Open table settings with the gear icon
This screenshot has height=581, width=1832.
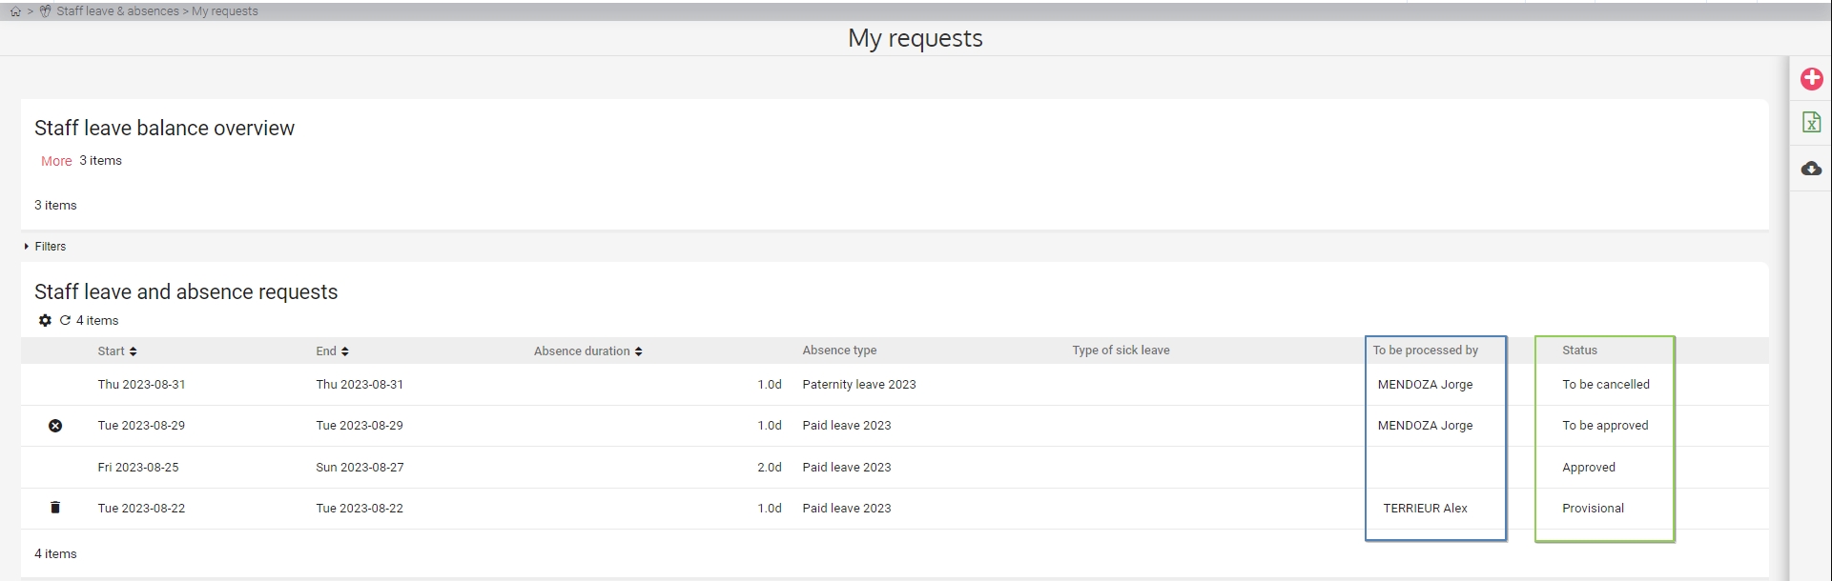click(45, 321)
